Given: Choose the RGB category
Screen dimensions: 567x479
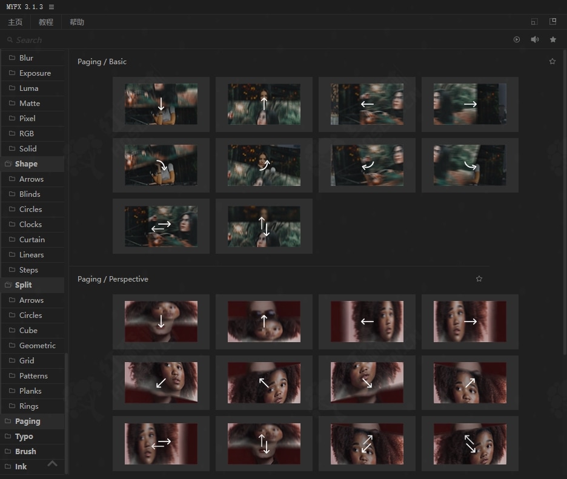Looking at the screenshot, I should pyautogui.click(x=33, y=134).
